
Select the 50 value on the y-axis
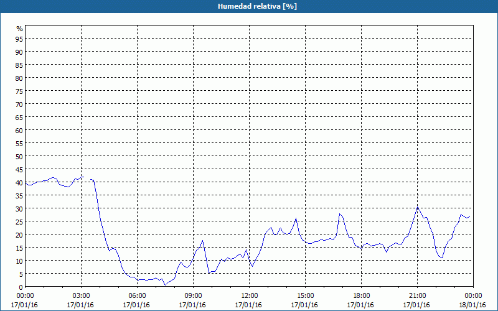coord(19,156)
